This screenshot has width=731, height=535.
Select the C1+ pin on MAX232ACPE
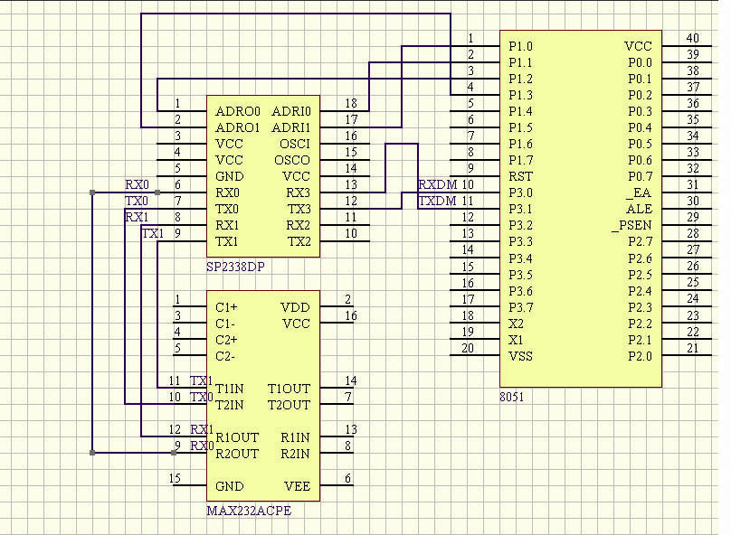(226, 307)
